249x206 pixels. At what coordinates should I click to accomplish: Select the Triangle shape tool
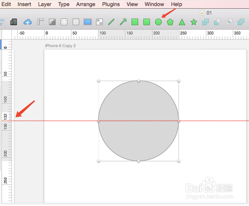pyautogui.click(x=182, y=22)
